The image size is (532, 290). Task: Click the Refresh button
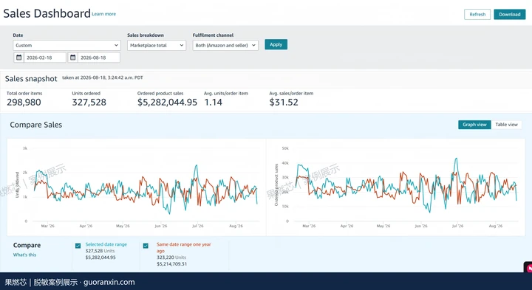click(x=477, y=14)
